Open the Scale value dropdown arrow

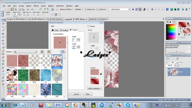79,47
